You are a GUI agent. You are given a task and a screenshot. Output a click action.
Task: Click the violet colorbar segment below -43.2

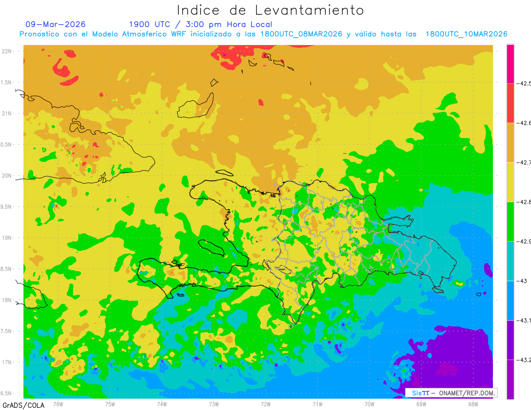[510, 379]
